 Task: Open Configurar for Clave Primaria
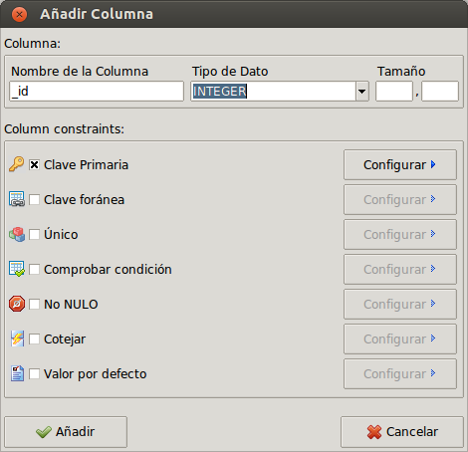point(400,164)
